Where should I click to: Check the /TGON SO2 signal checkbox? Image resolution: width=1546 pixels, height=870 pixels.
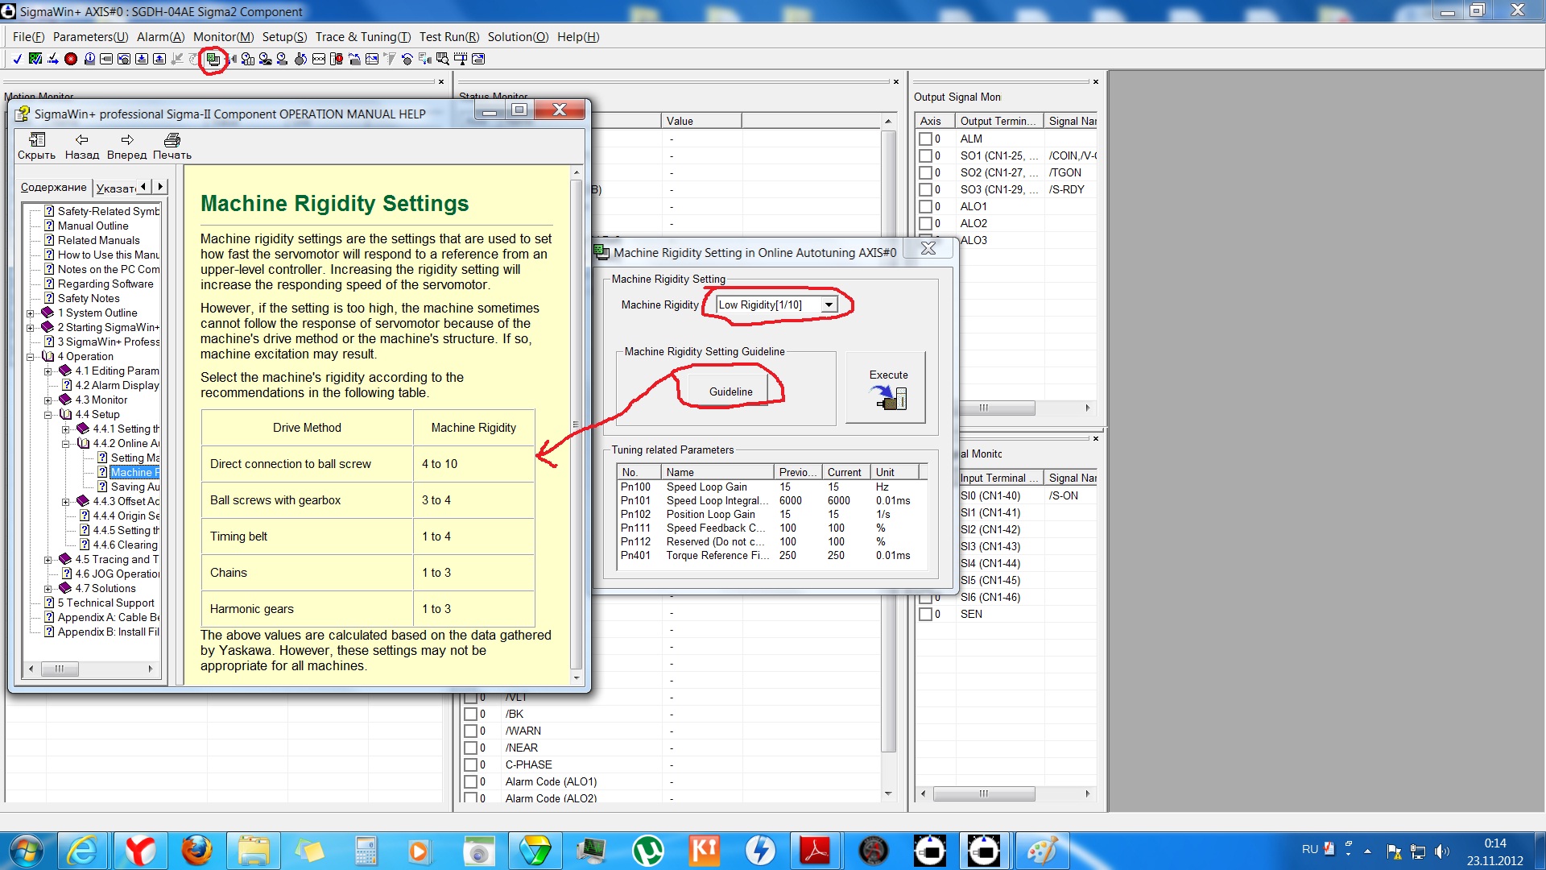(x=925, y=172)
